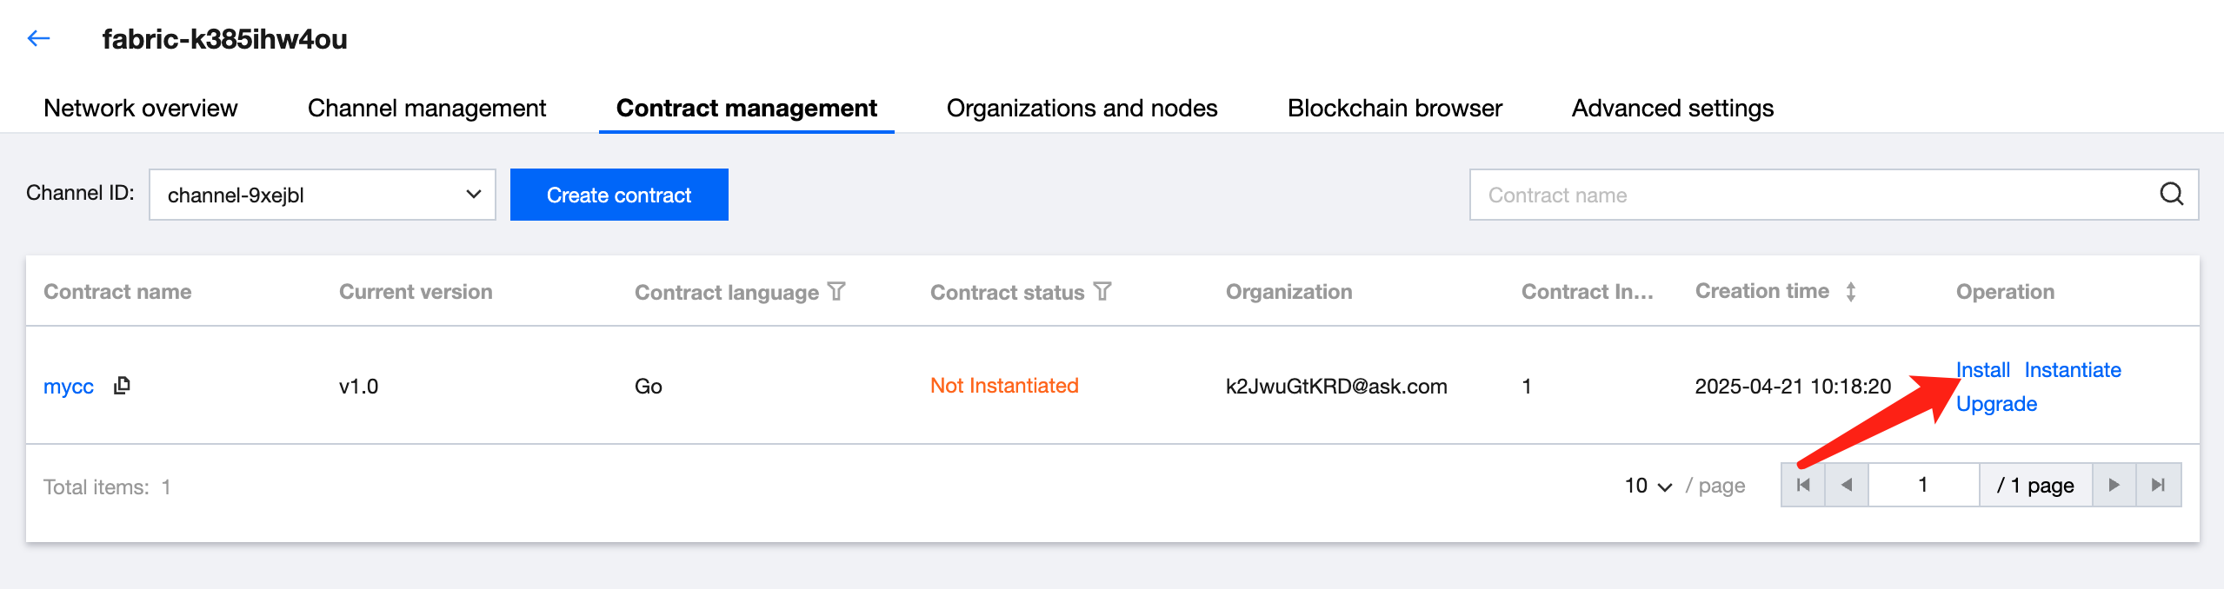
Task: Upgrade the mycc contract
Action: 1996,404
